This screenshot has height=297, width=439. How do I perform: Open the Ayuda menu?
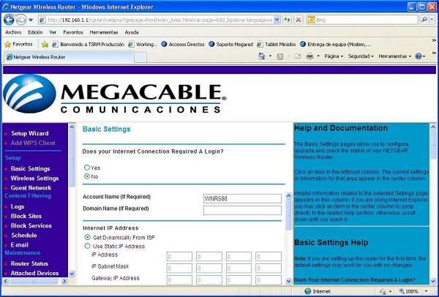[132, 32]
